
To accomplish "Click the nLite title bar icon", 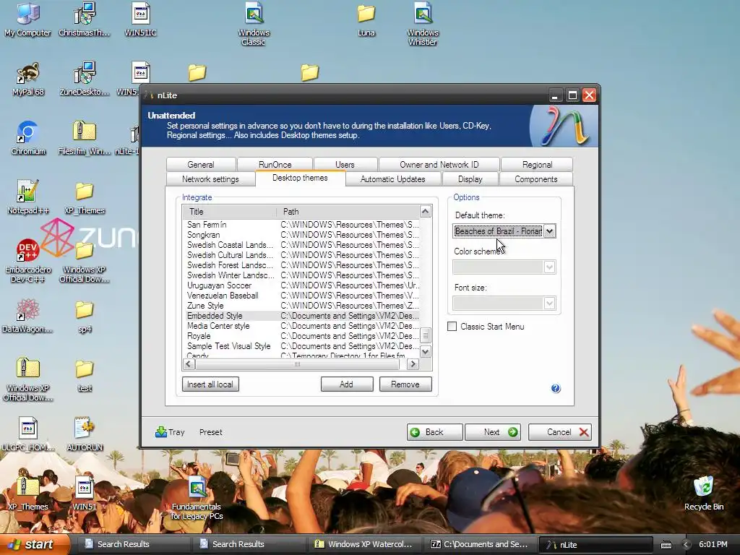I will pyautogui.click(x=150, y=95).
